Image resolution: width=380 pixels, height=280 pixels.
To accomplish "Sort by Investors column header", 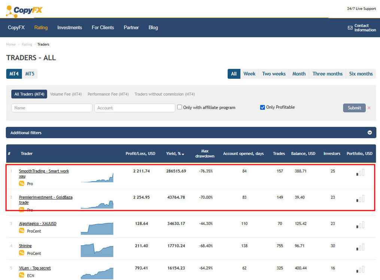I will (x=332, y=154).
